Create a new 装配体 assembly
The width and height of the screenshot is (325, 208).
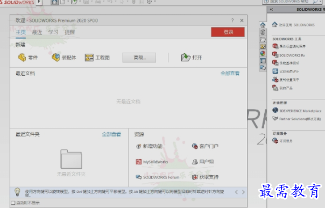click(x=64, y=58)
